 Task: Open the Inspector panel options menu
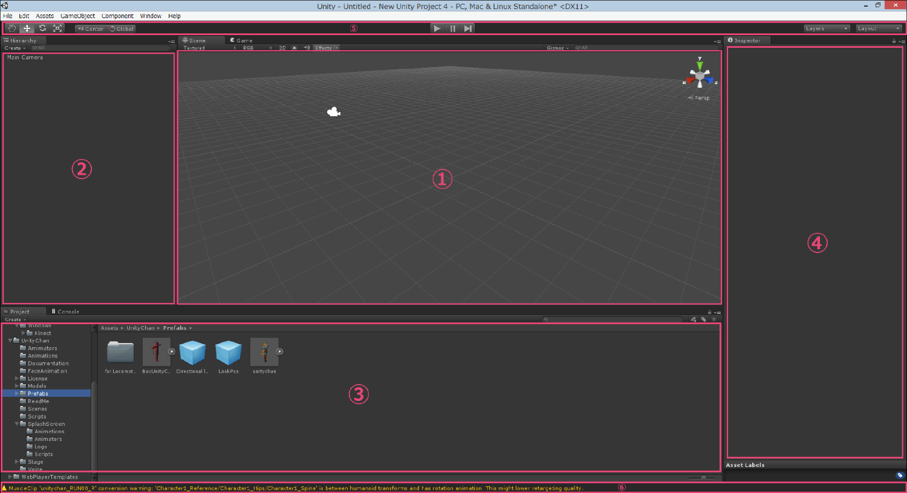click(x=902, y=41)
